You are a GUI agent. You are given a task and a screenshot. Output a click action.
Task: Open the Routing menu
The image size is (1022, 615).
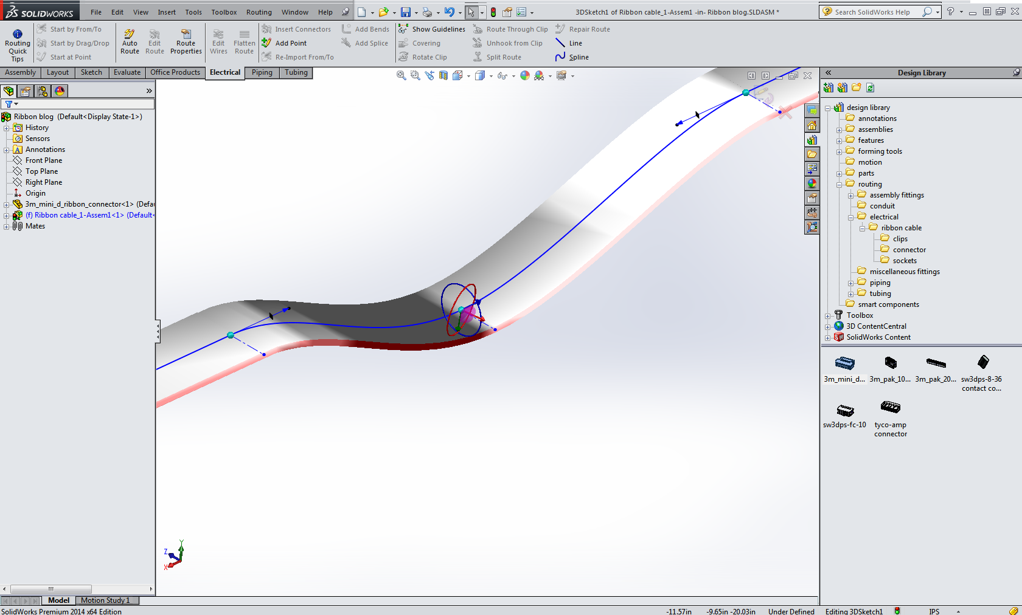coord(259,12)
